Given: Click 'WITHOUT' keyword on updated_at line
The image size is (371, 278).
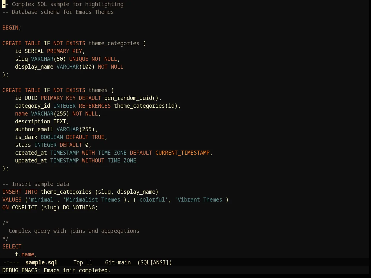Looking at the screenshot, I should [x=93, y=160].
